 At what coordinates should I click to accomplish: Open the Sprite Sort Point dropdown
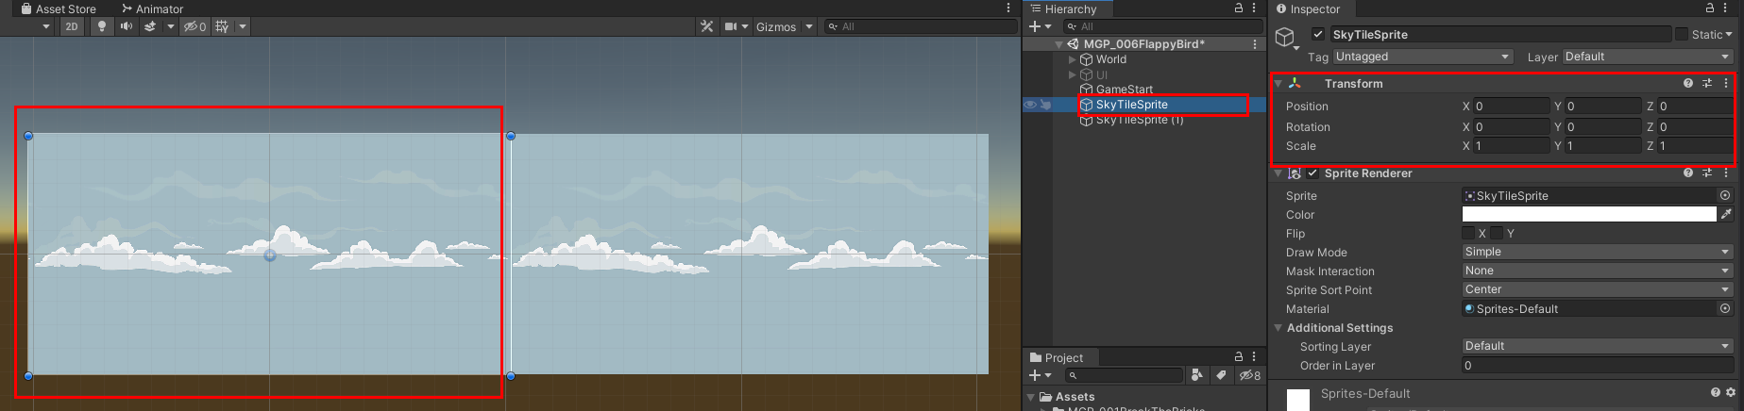coord(1598,289)
